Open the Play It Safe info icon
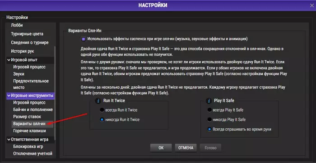The width and height of the screenshot is (316, 163). pyautogui.click(x=209, y=100)
